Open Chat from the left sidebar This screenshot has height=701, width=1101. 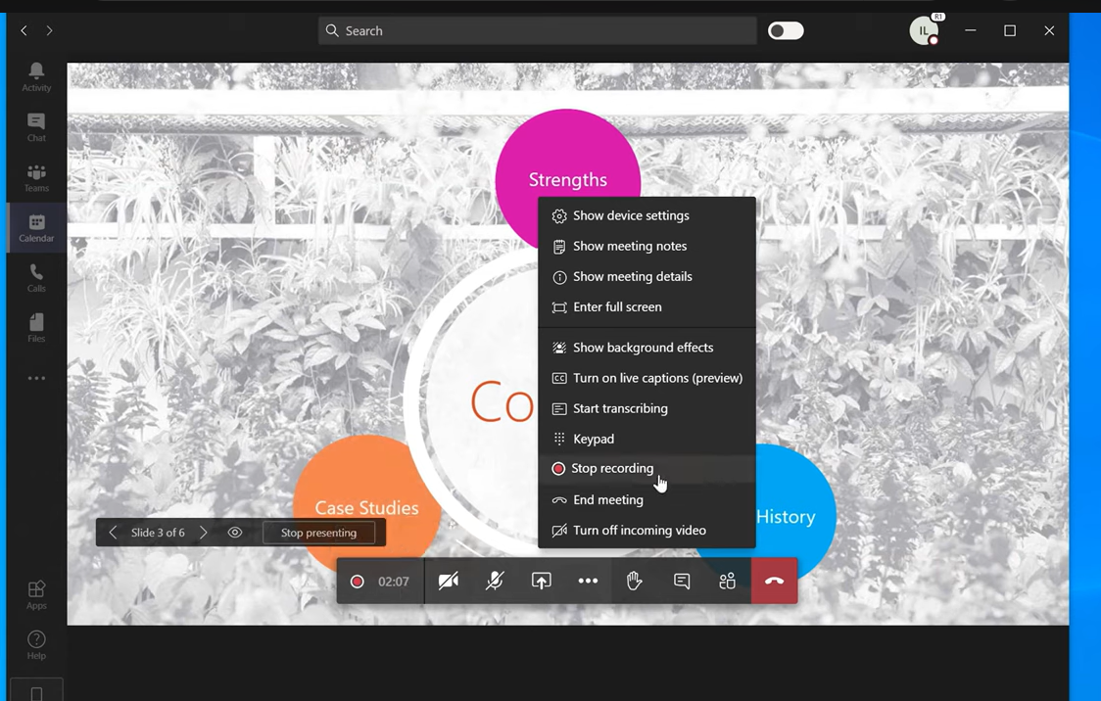click(x=36, y=127)
